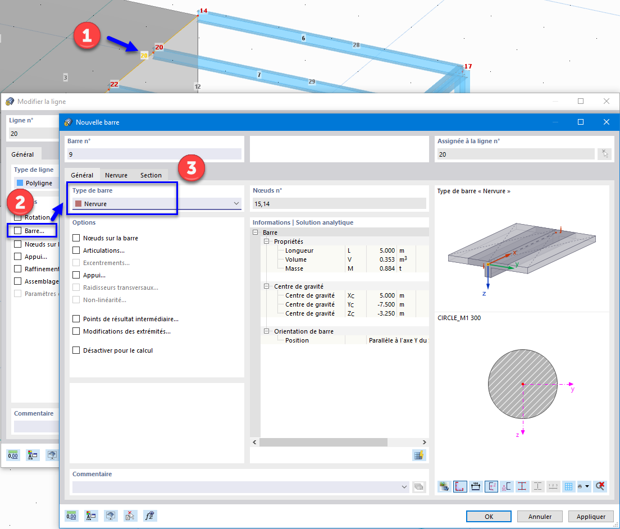Screen dimensions: 620x529
Task: Collapse the Orientation de barre node
Action: click(267, 331)
